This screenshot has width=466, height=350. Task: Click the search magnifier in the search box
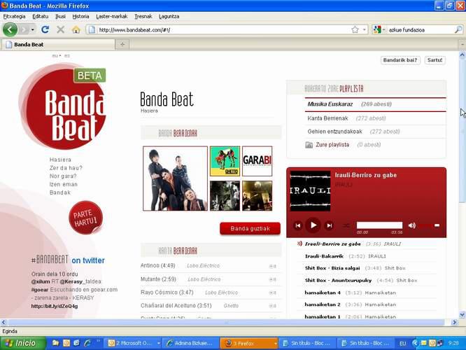pos(458,29)
